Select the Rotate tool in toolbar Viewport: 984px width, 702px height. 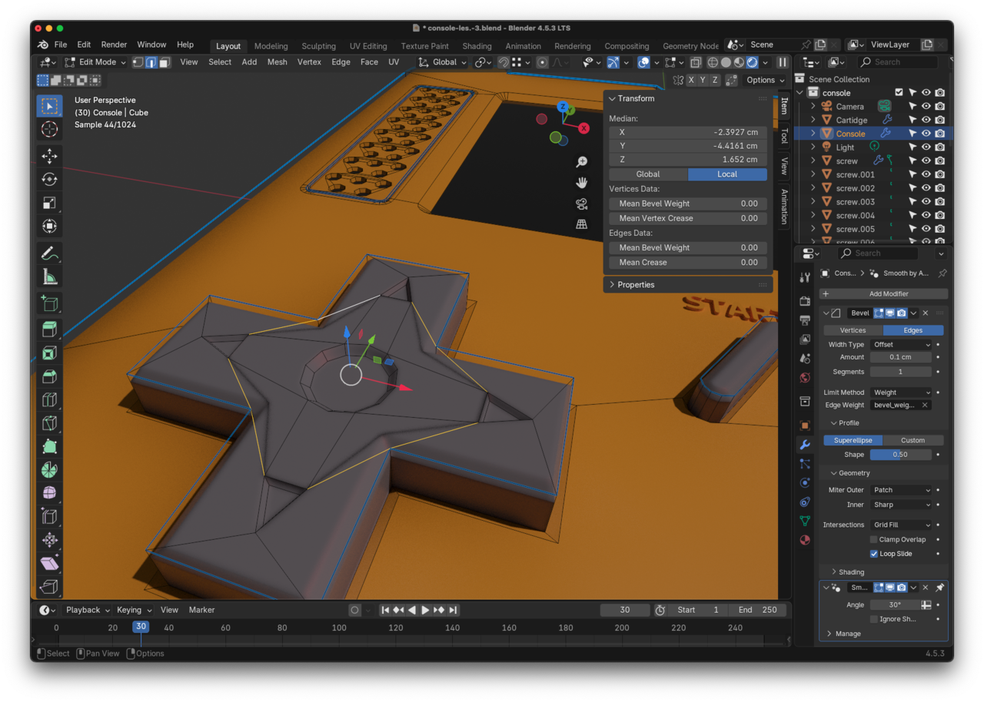coord(49,179)
